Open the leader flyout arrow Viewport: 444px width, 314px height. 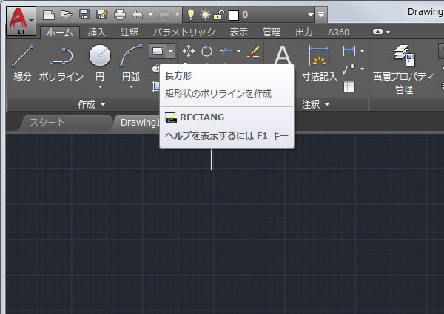[362, 69]
